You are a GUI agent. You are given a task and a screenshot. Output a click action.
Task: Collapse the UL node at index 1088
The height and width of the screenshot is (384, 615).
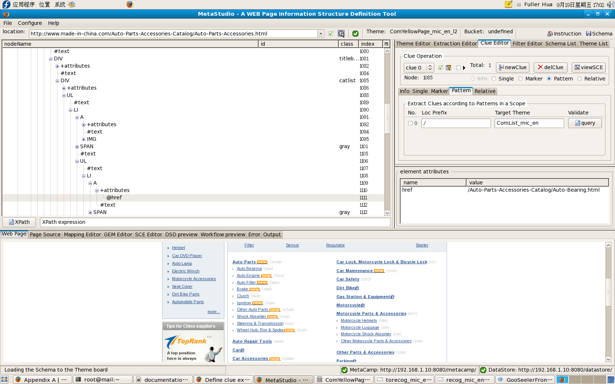tap(64, 95)
